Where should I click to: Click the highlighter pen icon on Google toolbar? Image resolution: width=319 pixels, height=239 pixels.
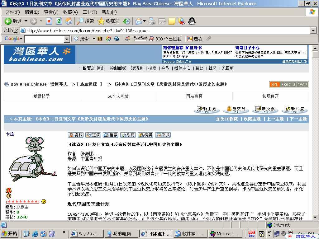(x=208, y=38)
